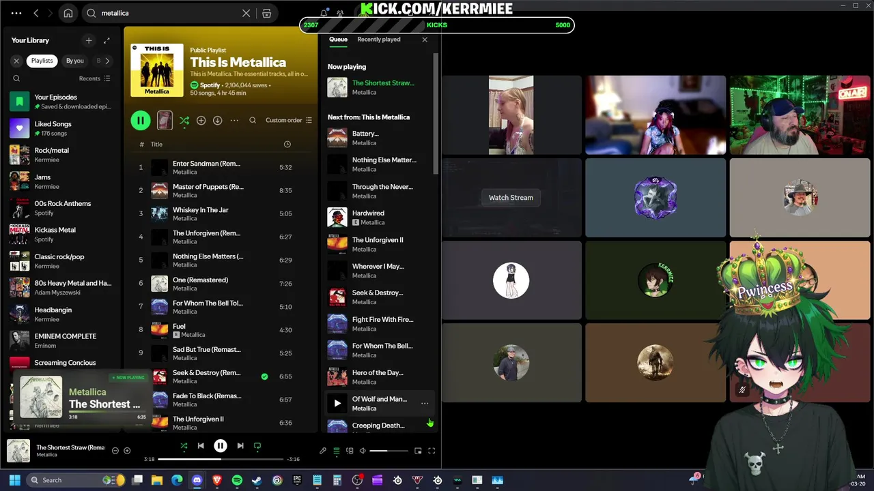Show more library filter chips
Image resolution: width=874 pixels, height=491 pixels.
pos(107,61)
